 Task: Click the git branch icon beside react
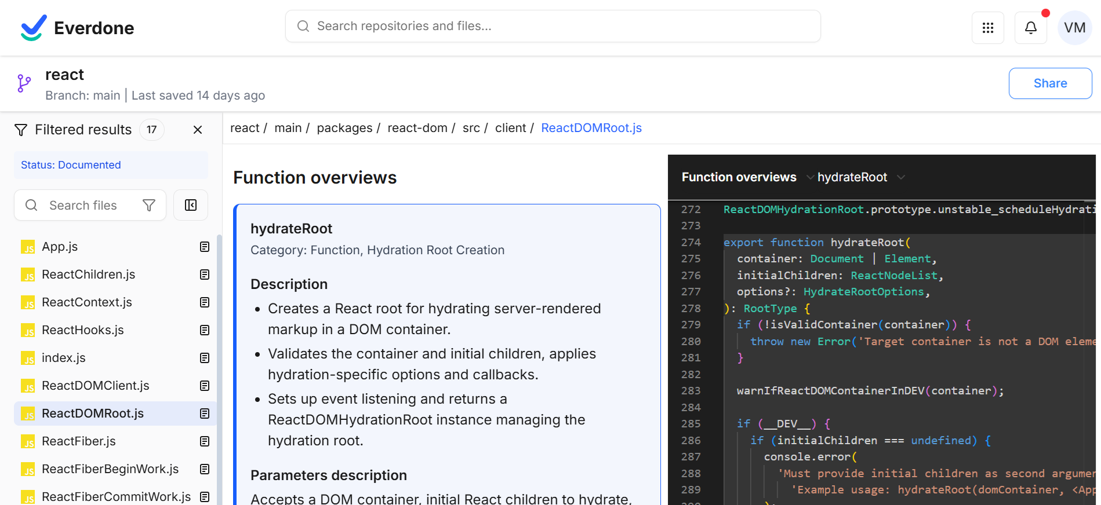[x=24, y=83]
